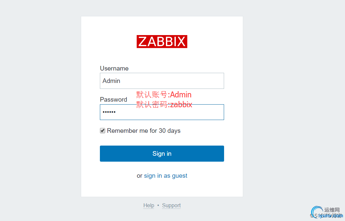The image size is (345, 221).
Task: Focus the Username input field
Action: [x=162, y=81]
